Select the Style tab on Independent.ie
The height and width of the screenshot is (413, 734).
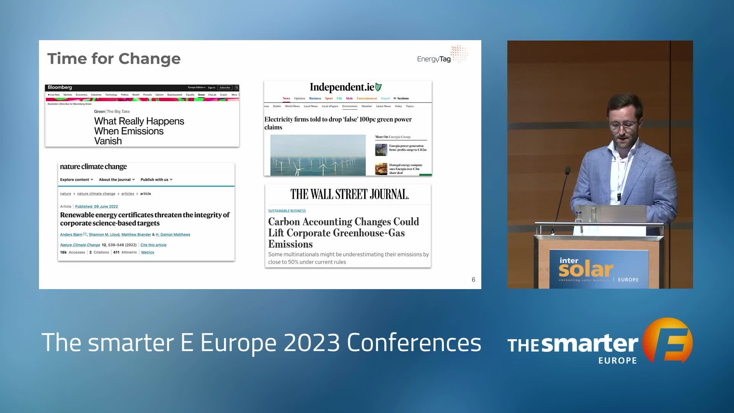(349, 98)
